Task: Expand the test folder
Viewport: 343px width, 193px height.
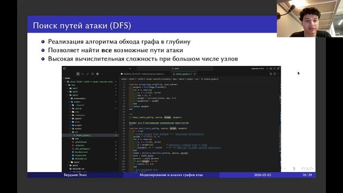Action: point(70,139)
